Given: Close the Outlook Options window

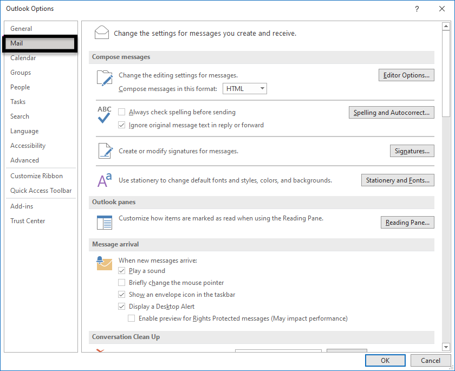Looking at the screenshot, I should [441, 9].
